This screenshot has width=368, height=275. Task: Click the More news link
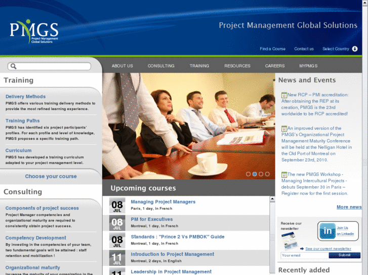coord(349,207)
